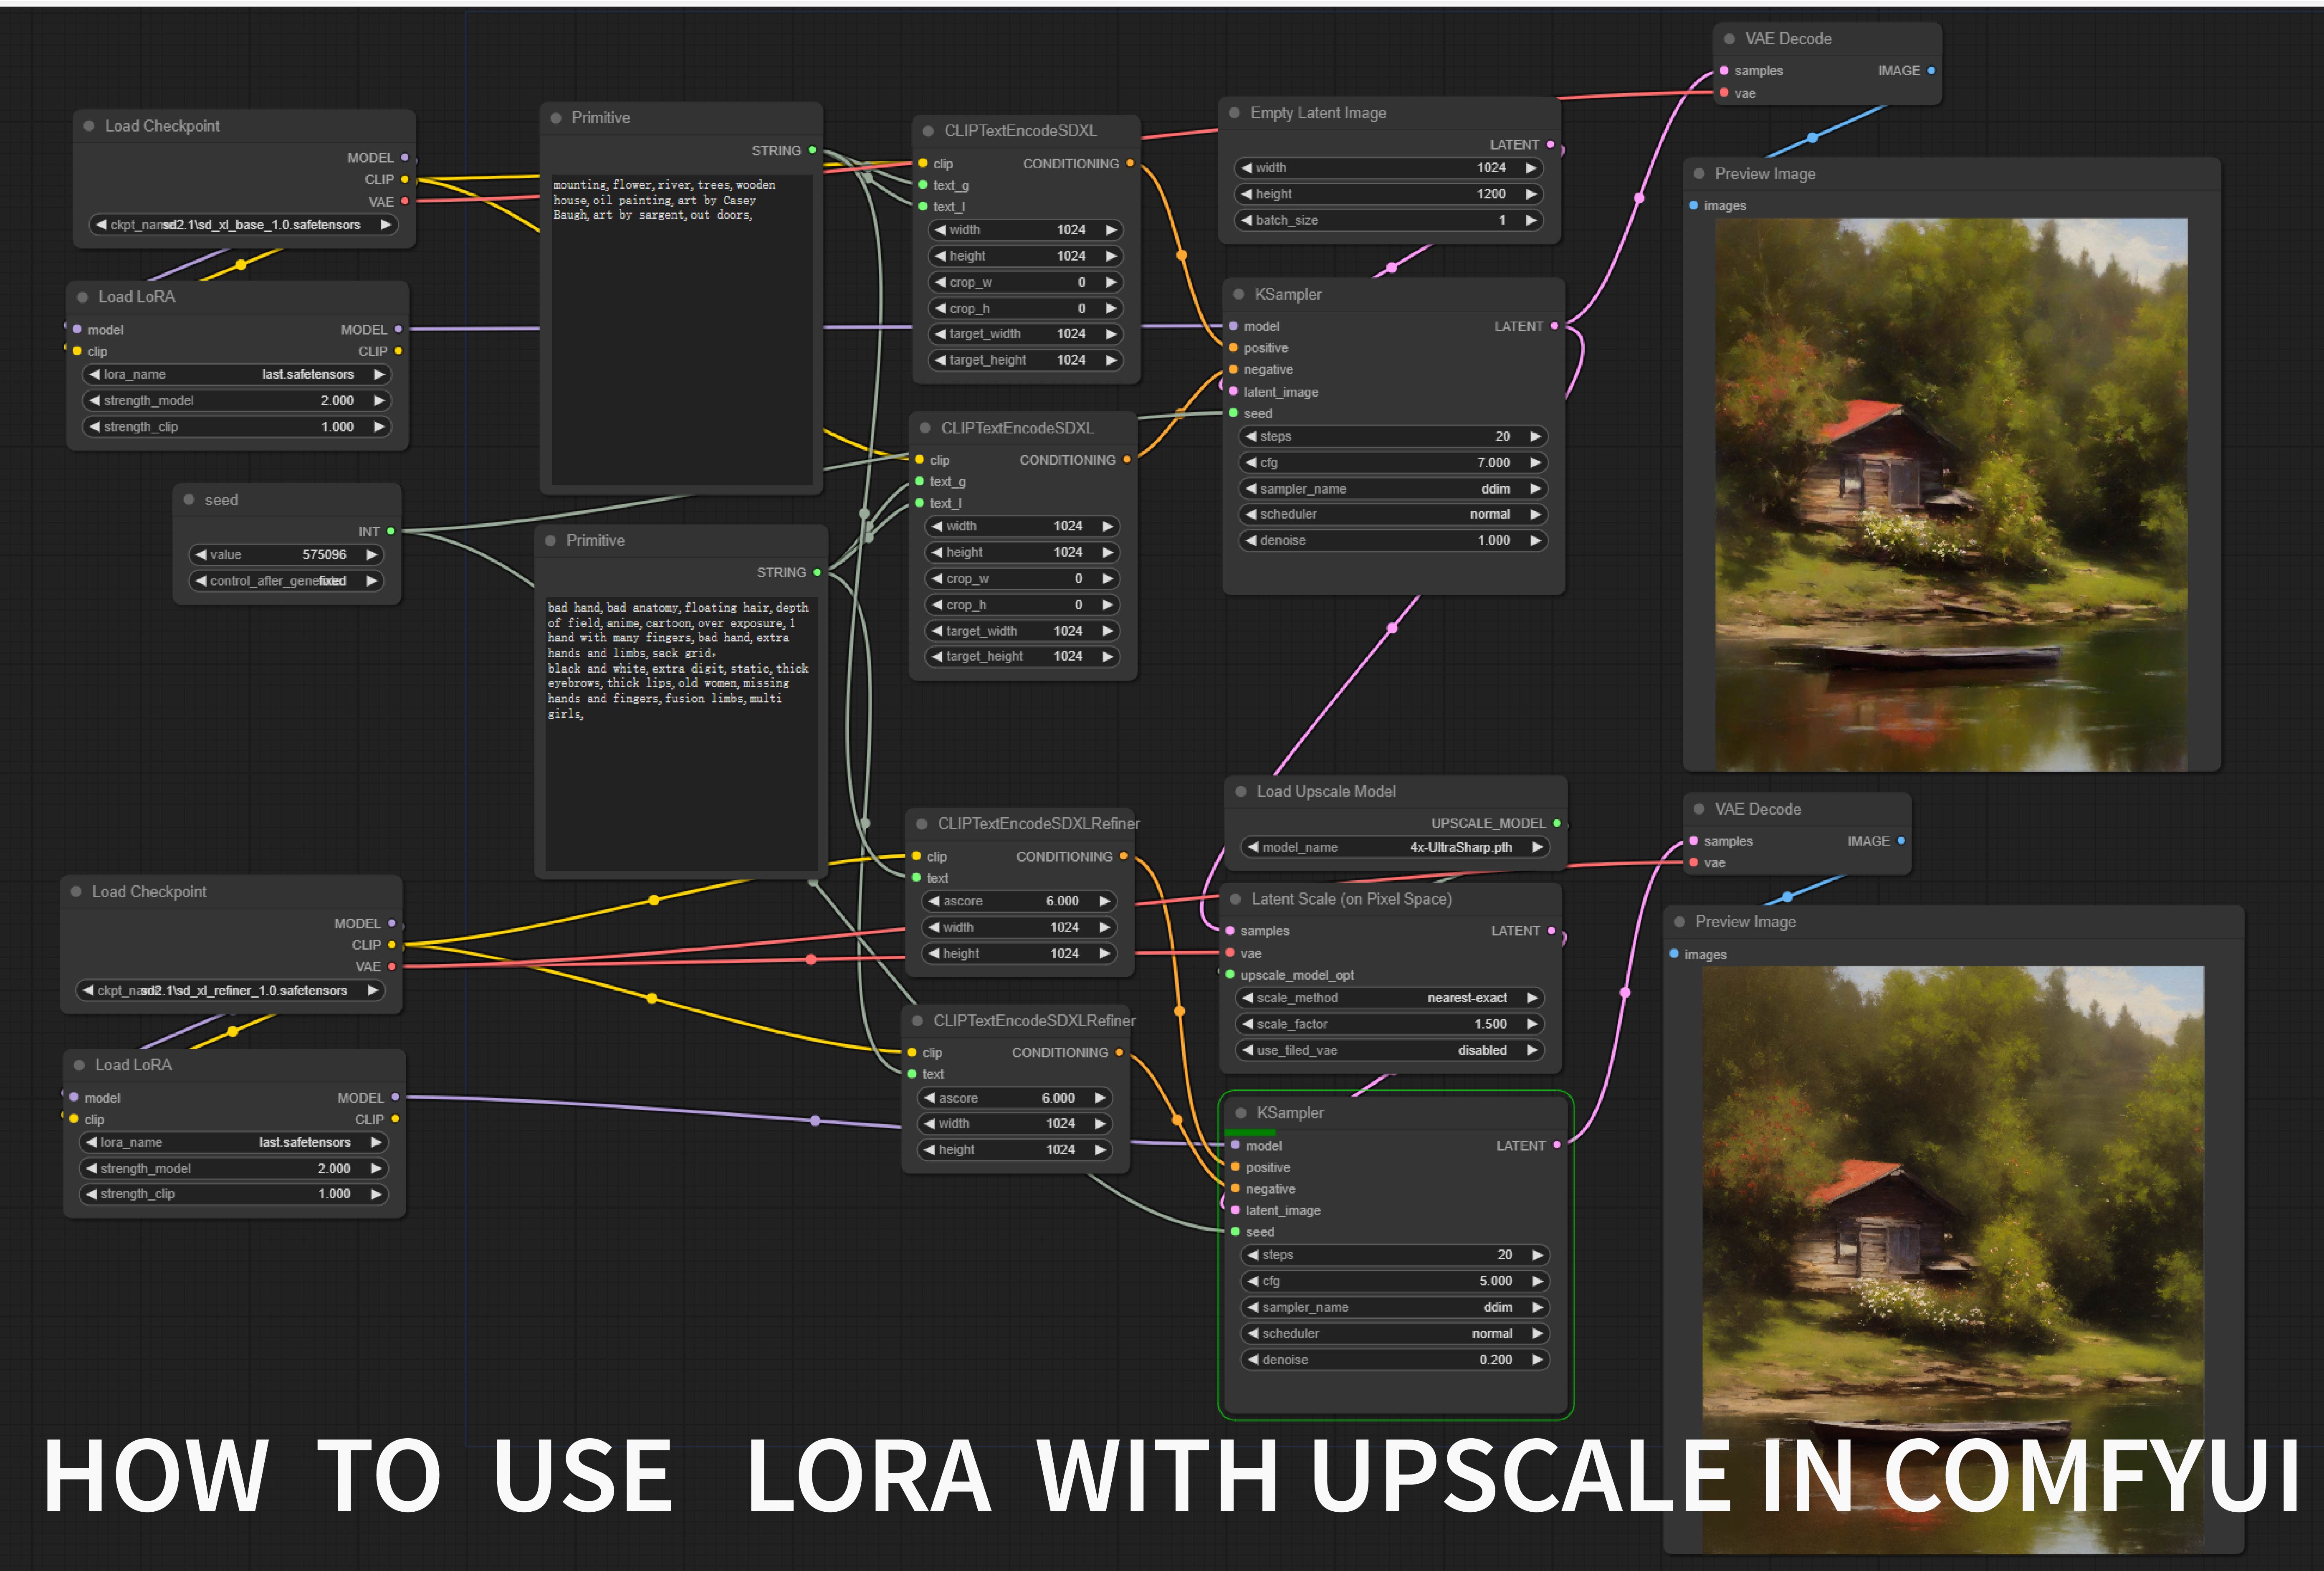Open the control_after_generate dropdown set to fixed
Viewport: 2324px width, 1571px height.
tap(286, 581)
